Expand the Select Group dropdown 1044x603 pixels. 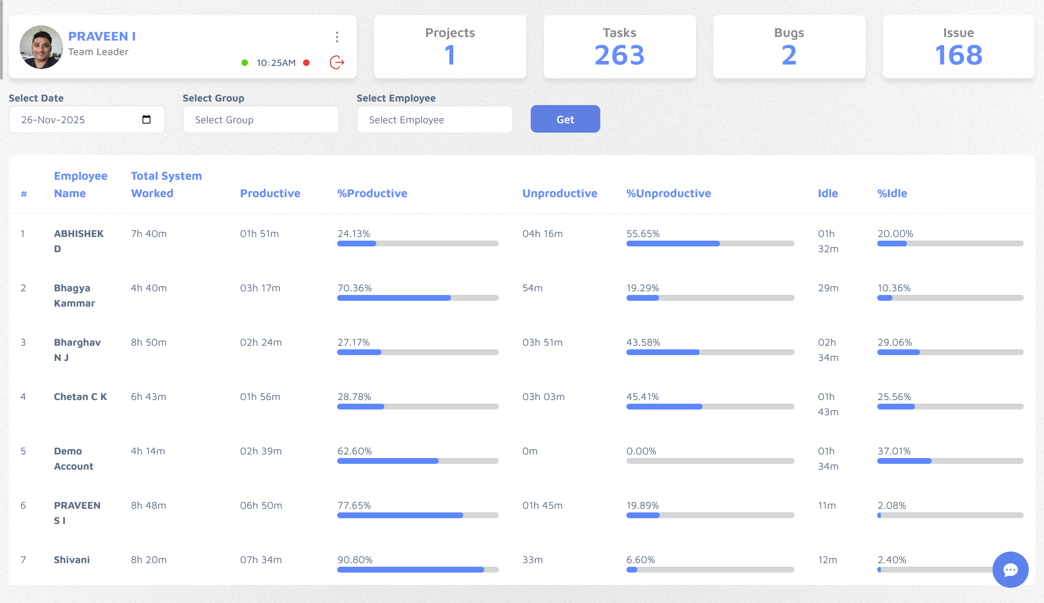[x=261, y=120]
